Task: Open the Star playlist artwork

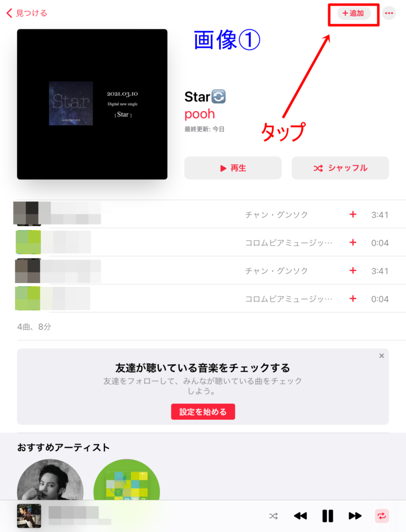Action: [x=92, y=104]
